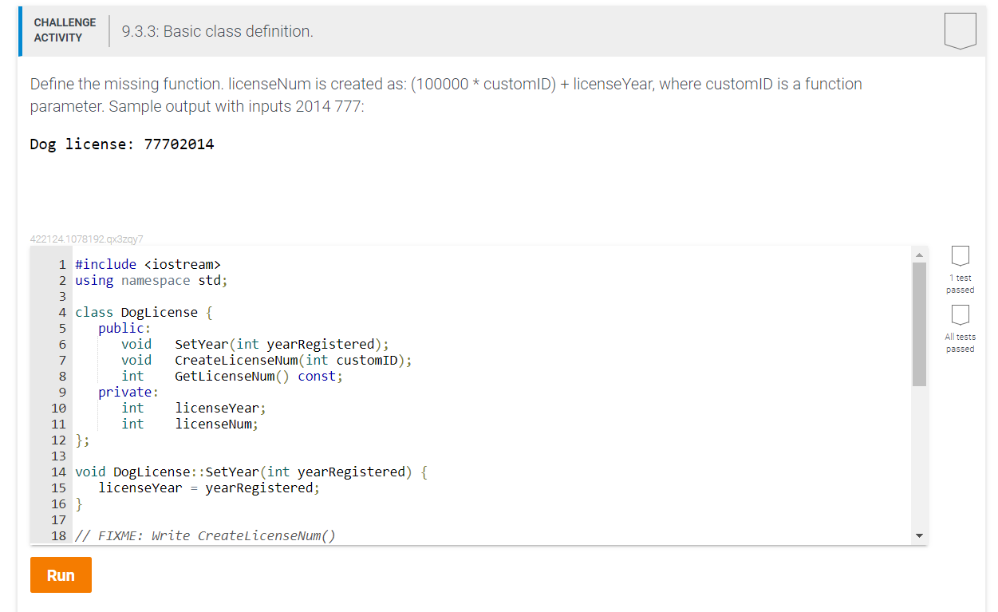Click the '#include <iostream>' line
998x612 pixels.
pos(147,264)
